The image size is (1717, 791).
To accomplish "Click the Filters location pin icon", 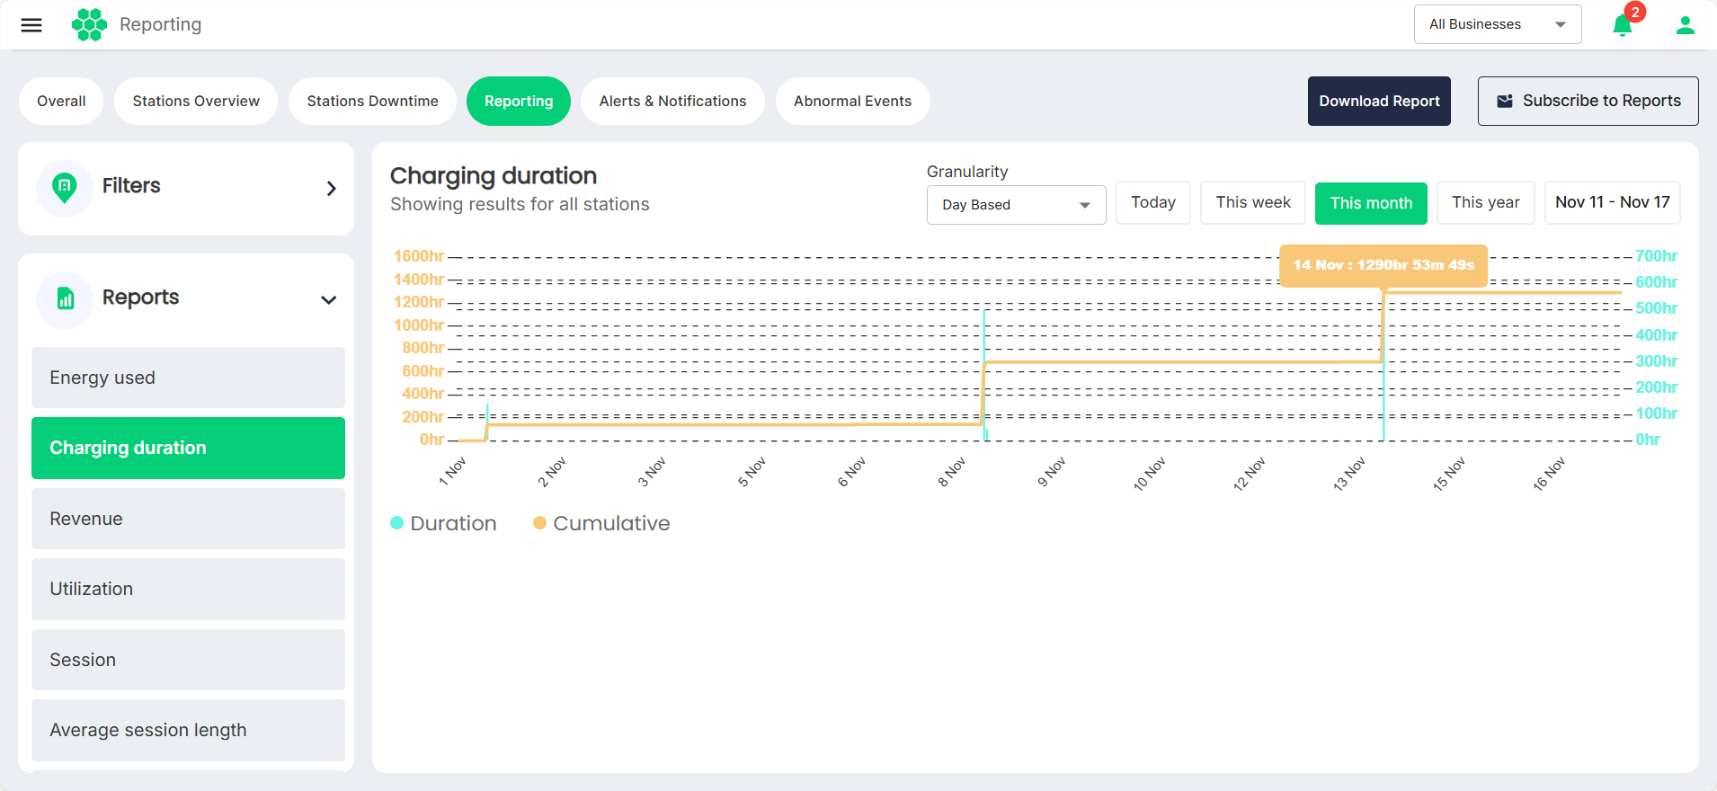I will [x=65, y=188].
